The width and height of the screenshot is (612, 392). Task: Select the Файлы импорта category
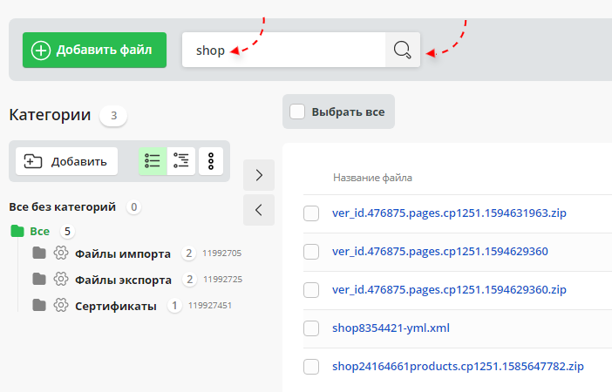point(122,253)
